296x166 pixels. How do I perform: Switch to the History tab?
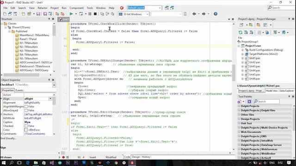tap(146, 157)
